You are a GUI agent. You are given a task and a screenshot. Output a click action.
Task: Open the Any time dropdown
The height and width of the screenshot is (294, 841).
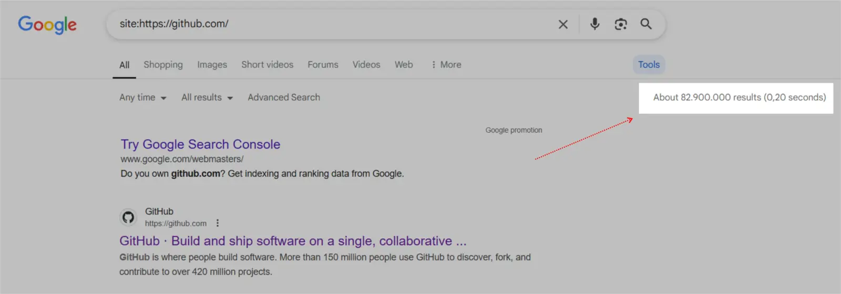click(142, 98)
